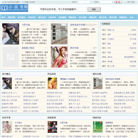Go to 恐怖灵异 in the navigation bar
138x138 pixels.
click(x=93, y=17)
